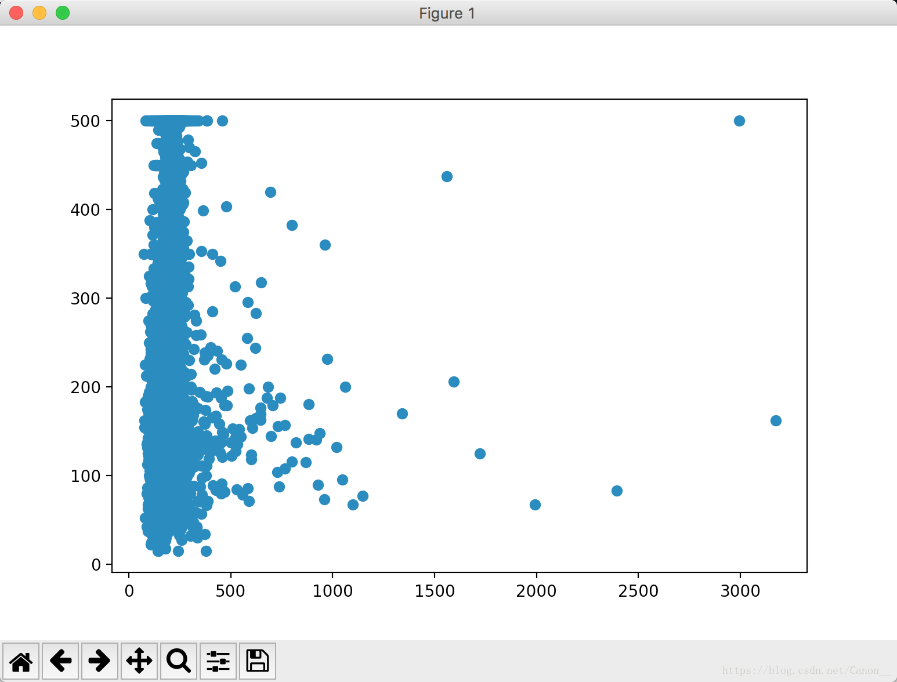Image resolution: width=897 pixels, height=682 pixels.
Task: Click the x-axis label 3000
Action: [740, 591]
